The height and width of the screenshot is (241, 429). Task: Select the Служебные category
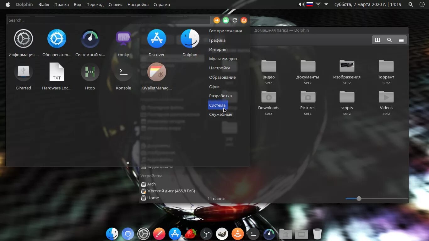[221, 115]
